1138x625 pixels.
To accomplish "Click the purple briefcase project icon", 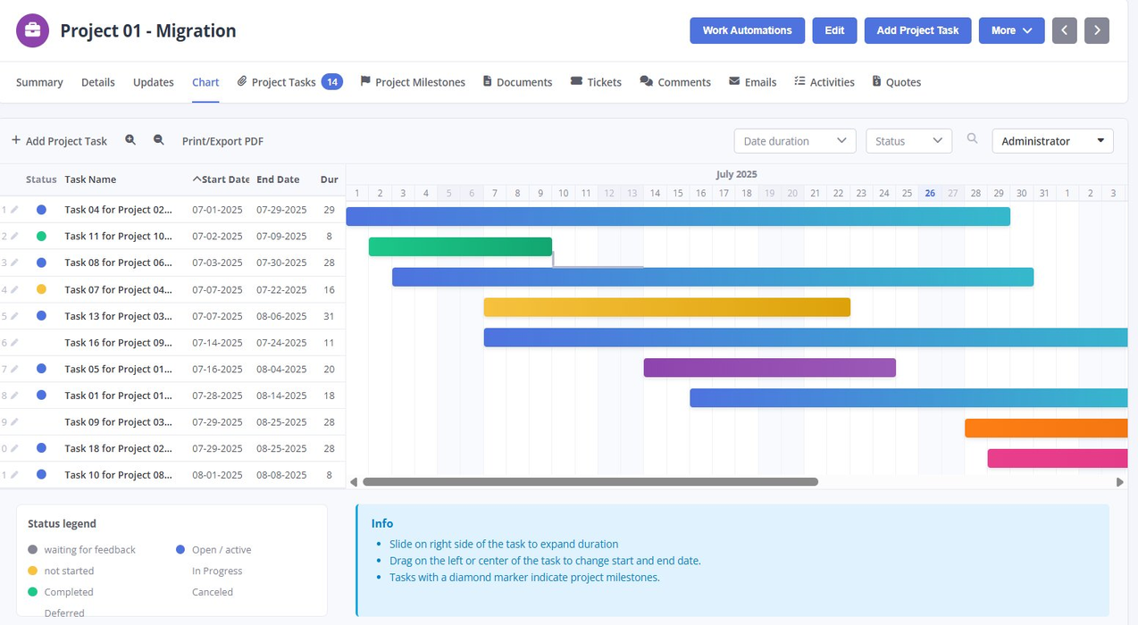I will point(33,30).
